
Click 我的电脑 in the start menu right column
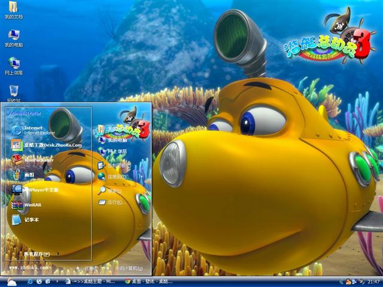coord(113,141)
